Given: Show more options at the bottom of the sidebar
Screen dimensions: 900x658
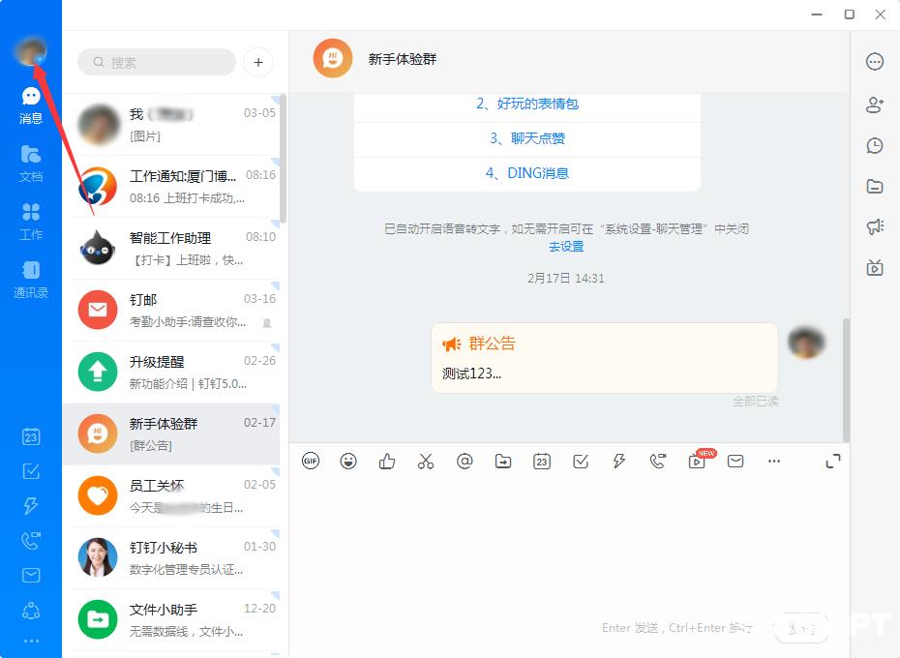Looking at the screenshot, I should [30, 641].
